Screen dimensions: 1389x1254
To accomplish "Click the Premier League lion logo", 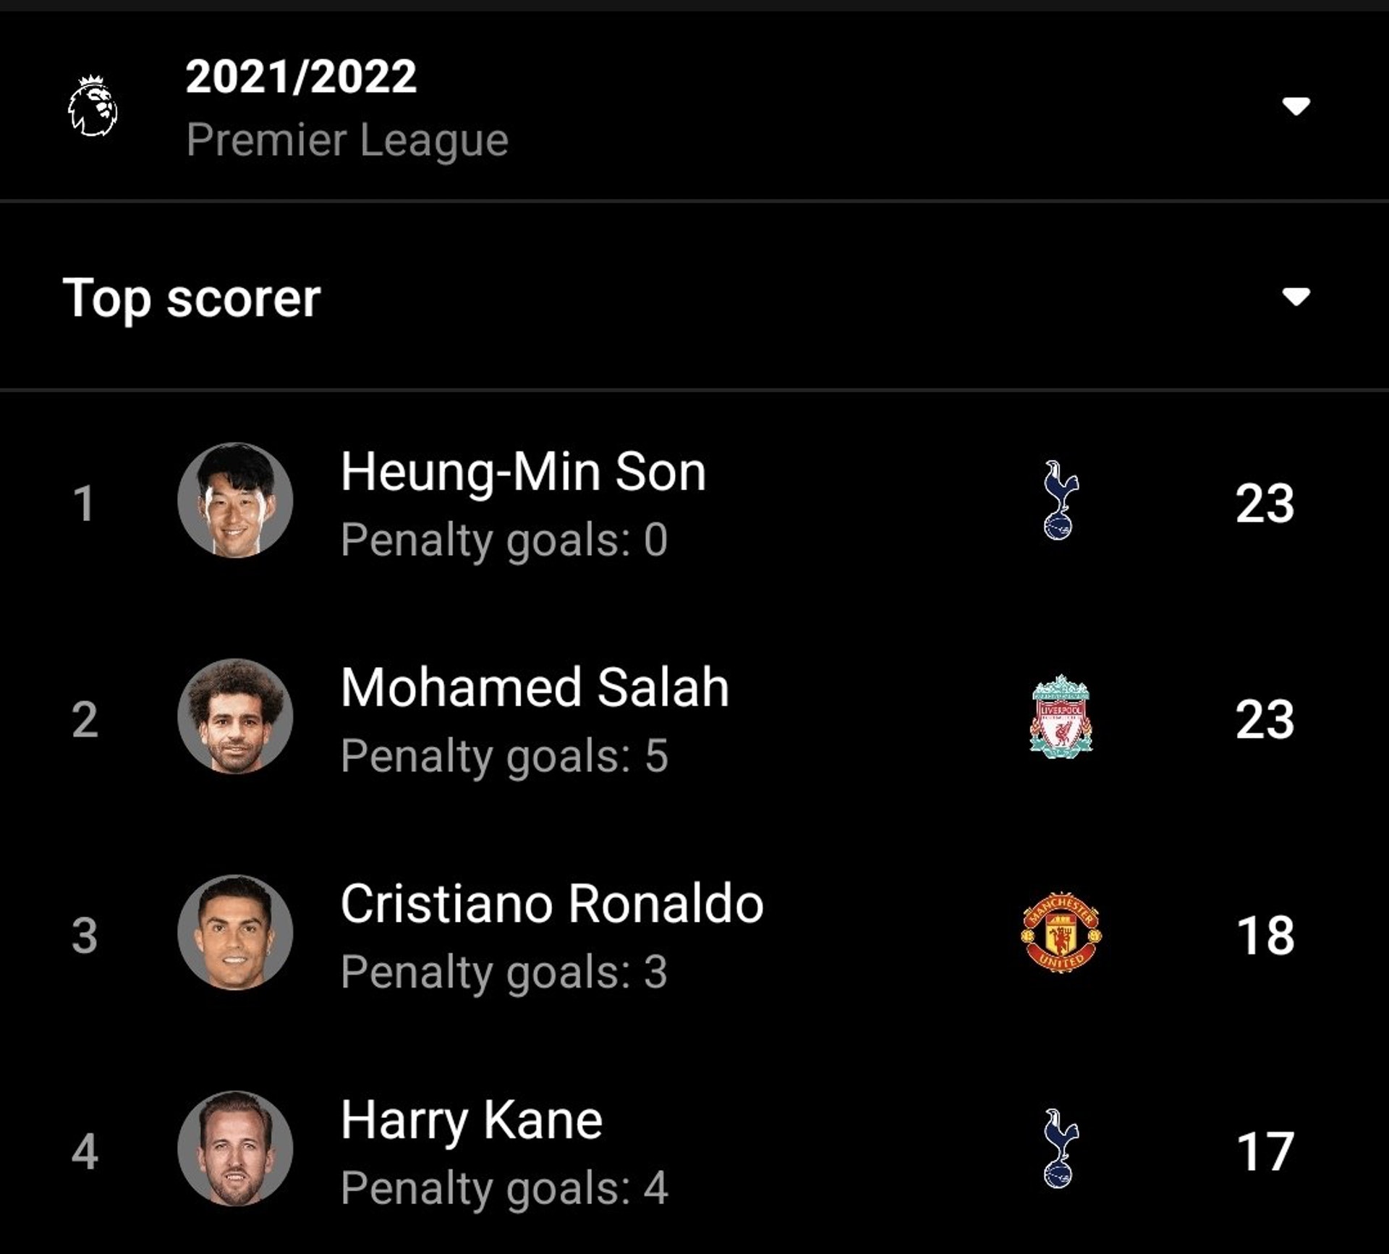I will pyautogui.click(x=93, y=106).
